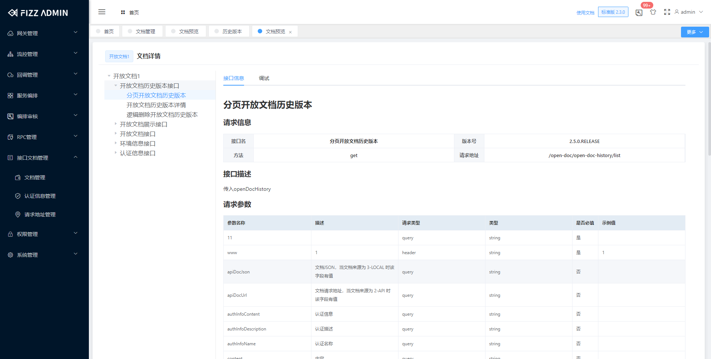The image size is (711, 359).
Task: Open the admin account dropdown
Action: point(688,12)
